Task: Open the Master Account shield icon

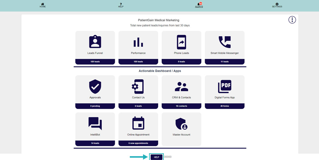Action: [x=182, y=123]
